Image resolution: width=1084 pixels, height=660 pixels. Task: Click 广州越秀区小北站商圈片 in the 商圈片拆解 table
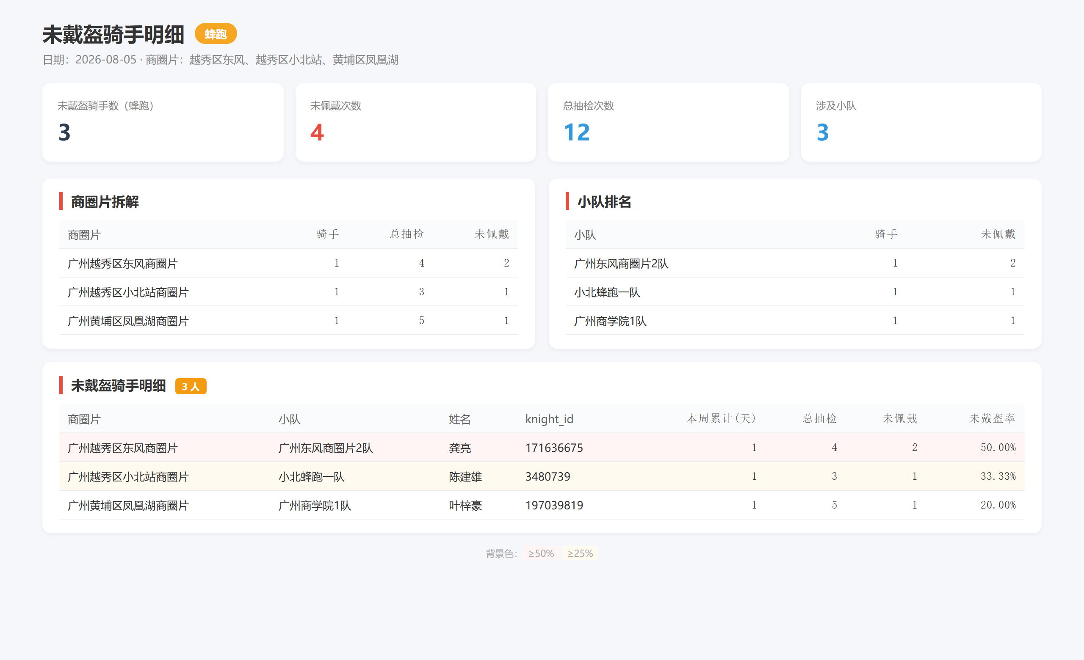point(128,292)
